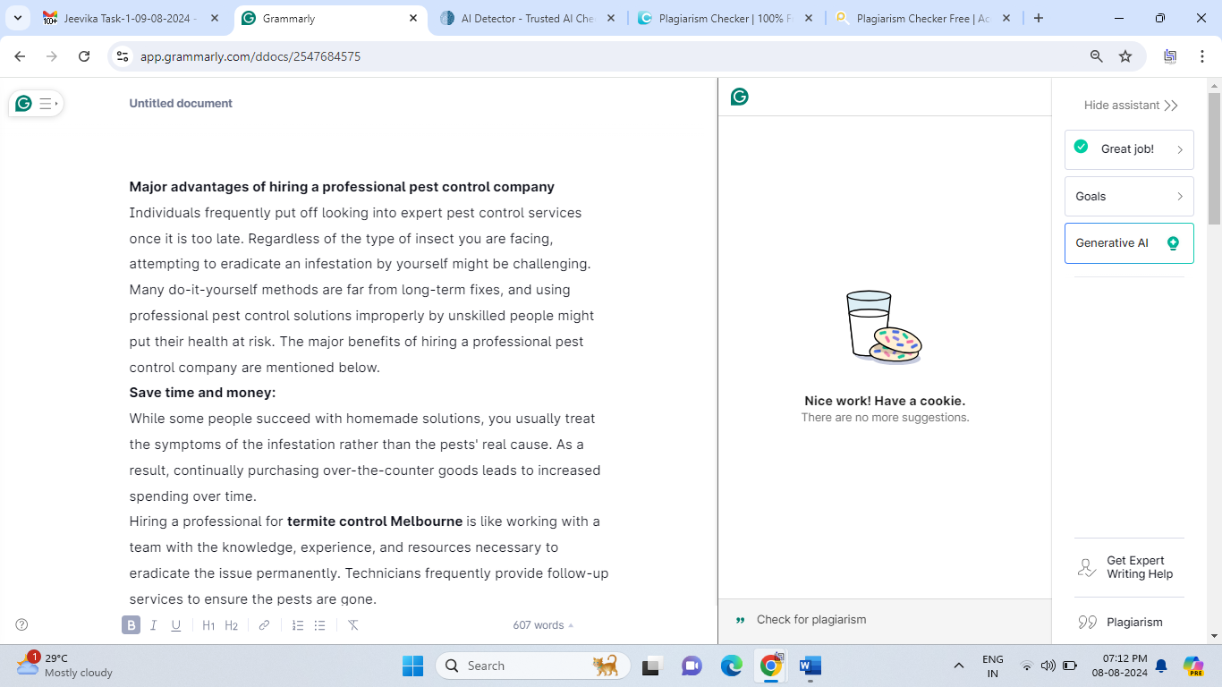Click the 'Save time and money:' heading
1222x687 pixels.
click(203, 393)
